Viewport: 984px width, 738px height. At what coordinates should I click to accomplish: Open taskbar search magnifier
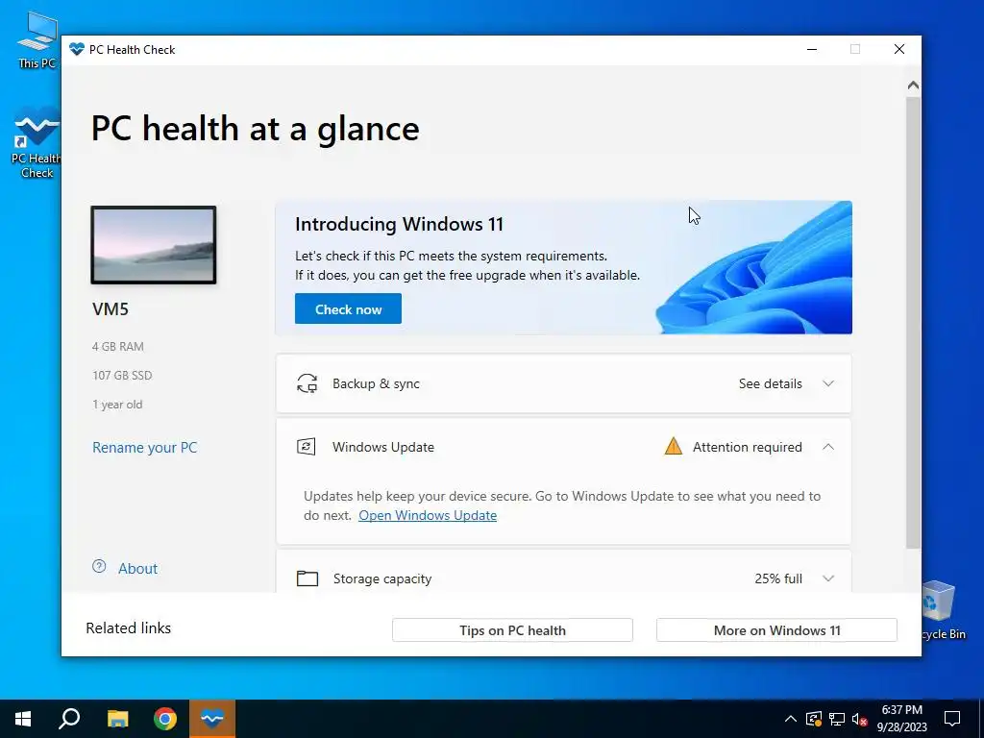[x=69, y=719]
